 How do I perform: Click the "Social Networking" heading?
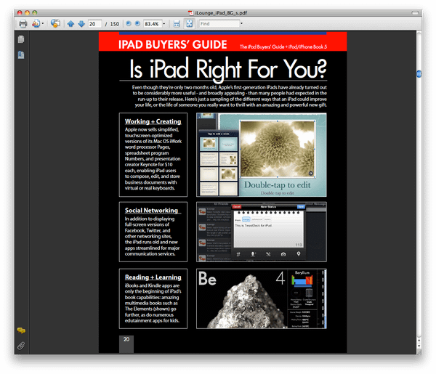(x=151, y=211)
